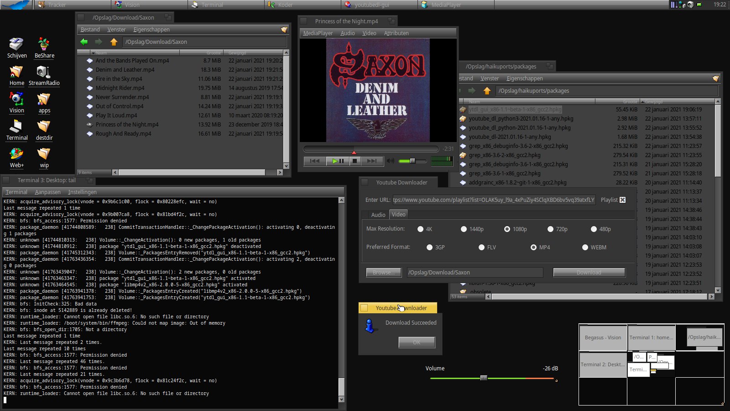Image resolution: width=730 pixels, height=411 pixels.
Task: Mute audio with MediaPlayer speaker icon
Action: (391, 161)
